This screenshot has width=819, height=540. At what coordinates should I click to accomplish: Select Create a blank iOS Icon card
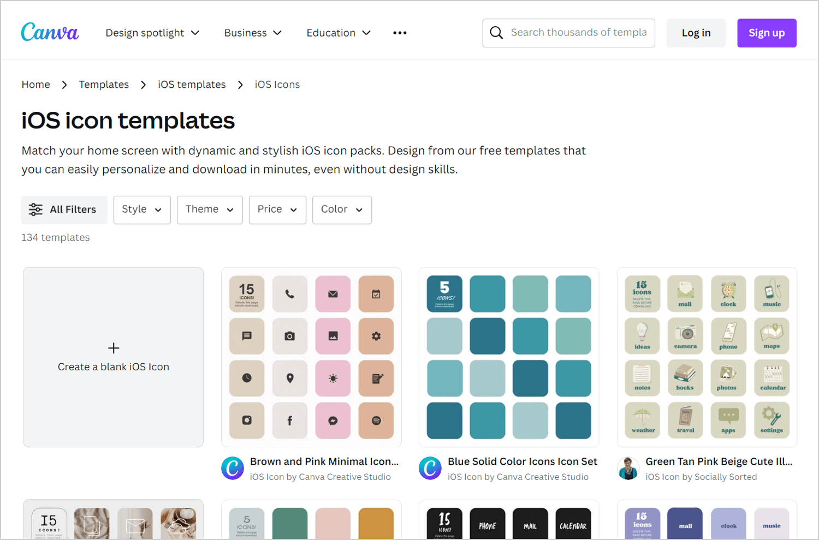[114, 357]
